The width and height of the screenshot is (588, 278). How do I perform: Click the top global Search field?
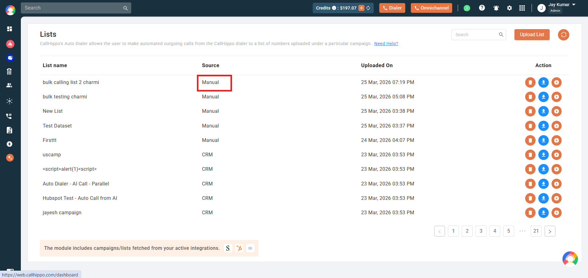pos(76,8)
